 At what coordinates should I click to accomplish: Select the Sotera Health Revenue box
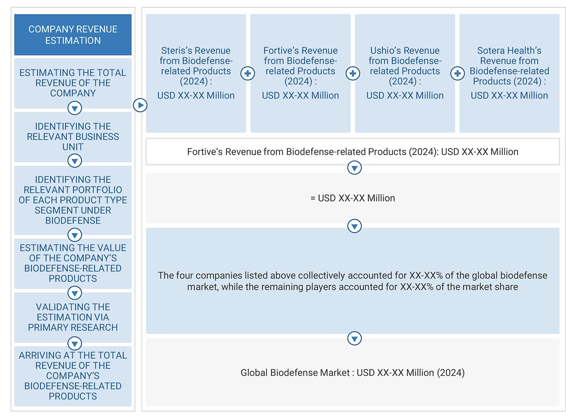click(509, 73)
